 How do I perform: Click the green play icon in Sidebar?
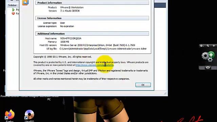point(14,9)
